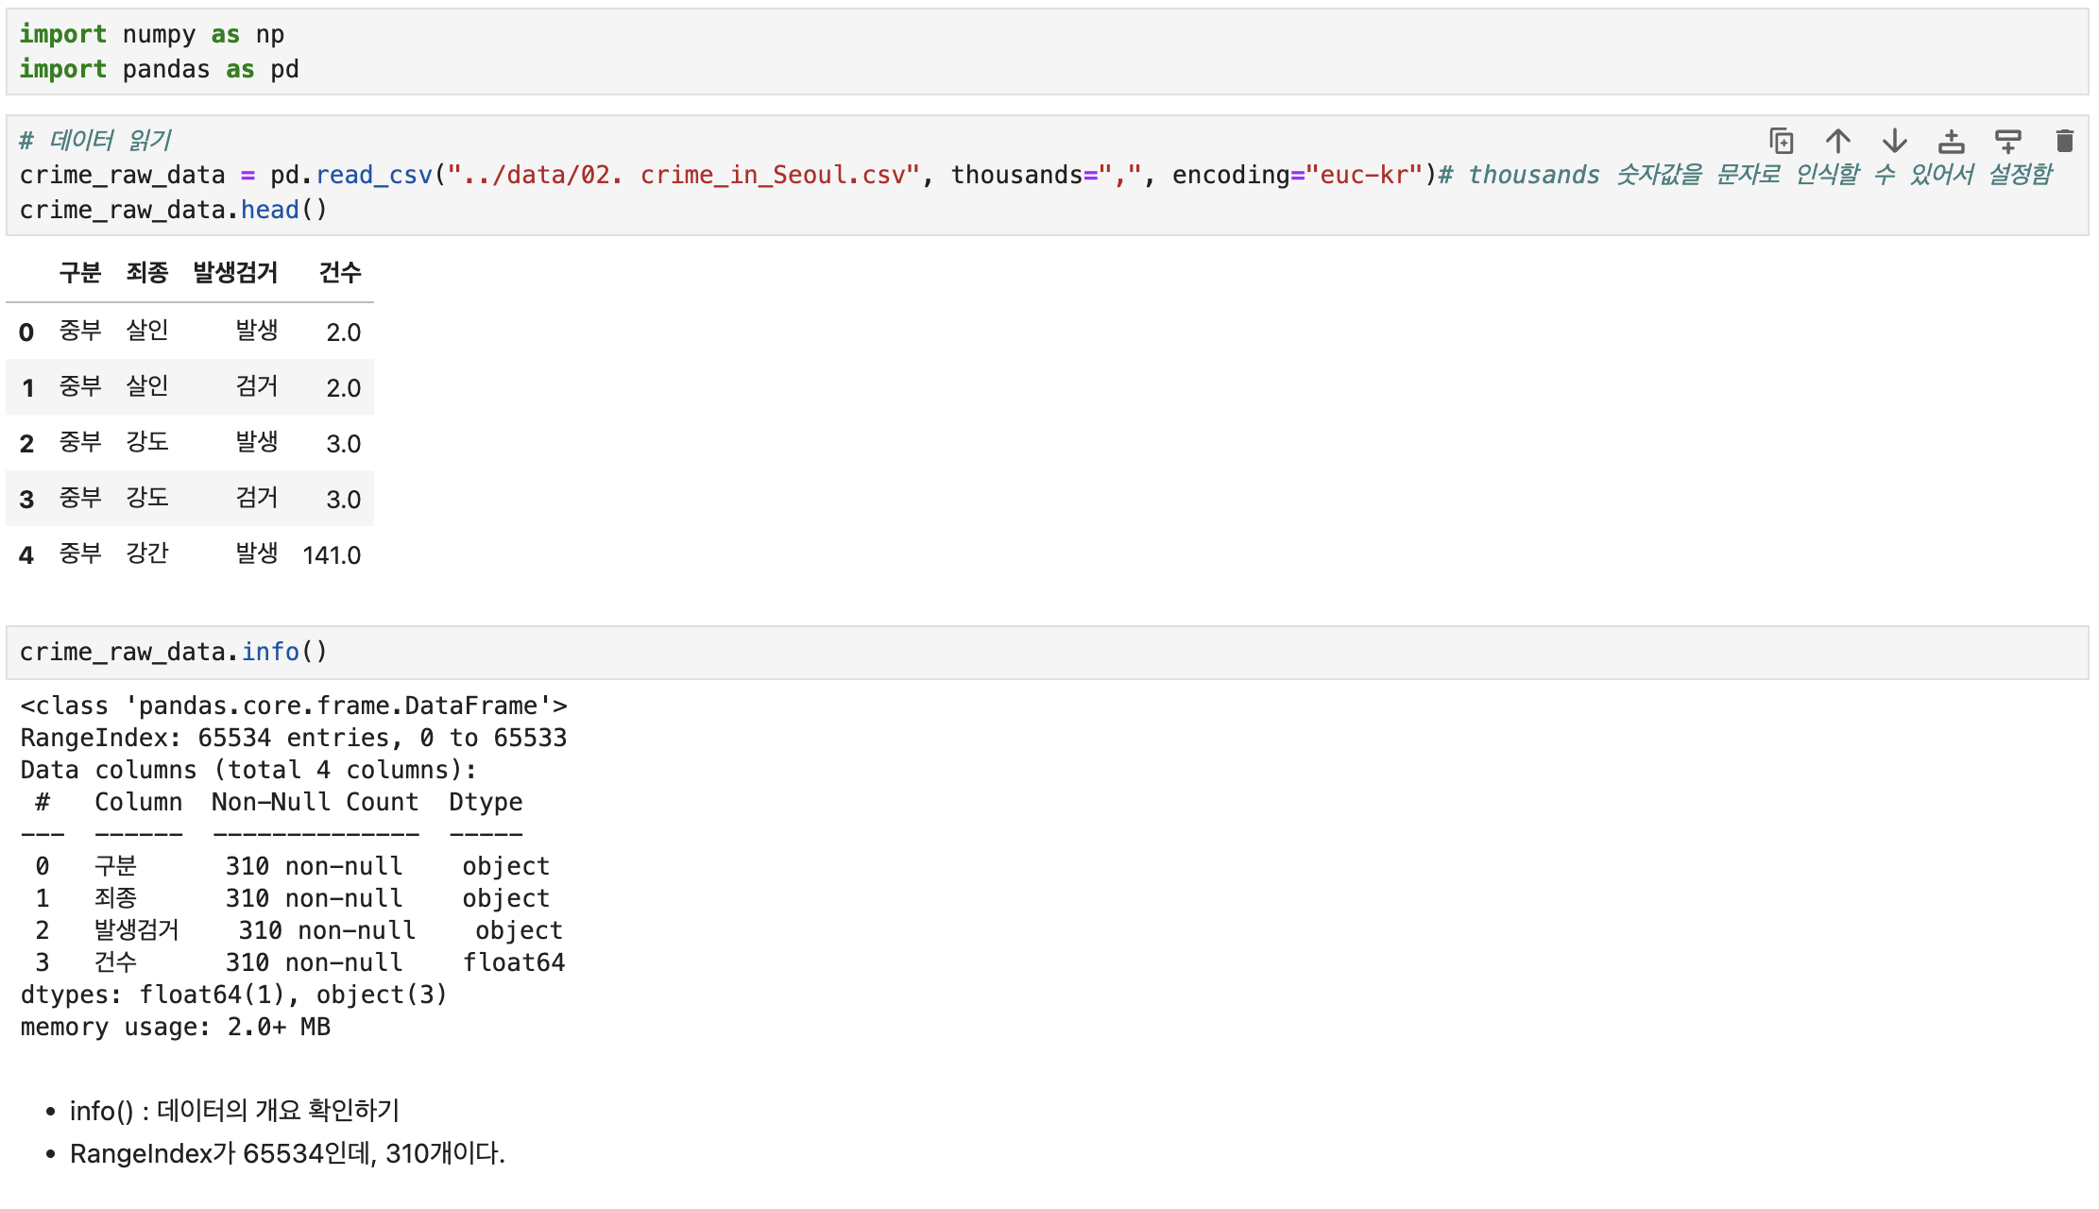Click the 강도 cell in row 2
This screenshot has height=1209, width=2099.
(x=146, y=442)
